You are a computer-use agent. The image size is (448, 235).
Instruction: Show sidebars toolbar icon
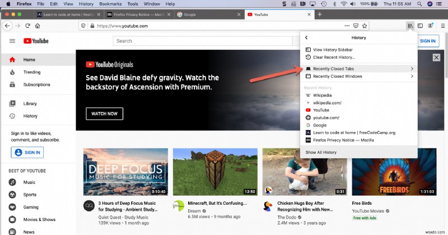point(420,26)
